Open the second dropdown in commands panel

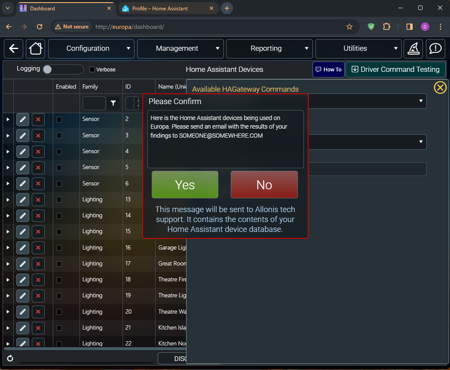point(367,142)
